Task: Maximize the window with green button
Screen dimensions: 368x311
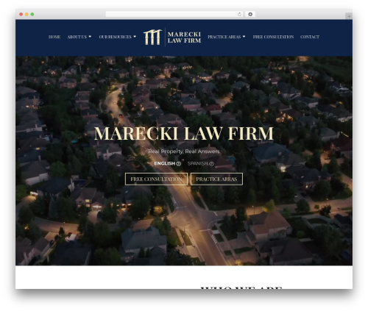Action: point(32,15)
